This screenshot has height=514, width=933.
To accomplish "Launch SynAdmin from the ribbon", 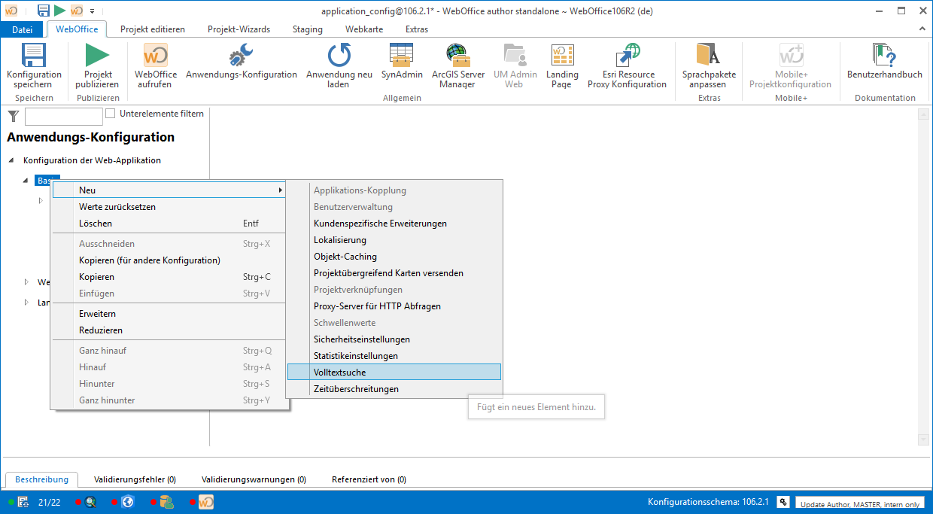I will (x=401, y=56).
